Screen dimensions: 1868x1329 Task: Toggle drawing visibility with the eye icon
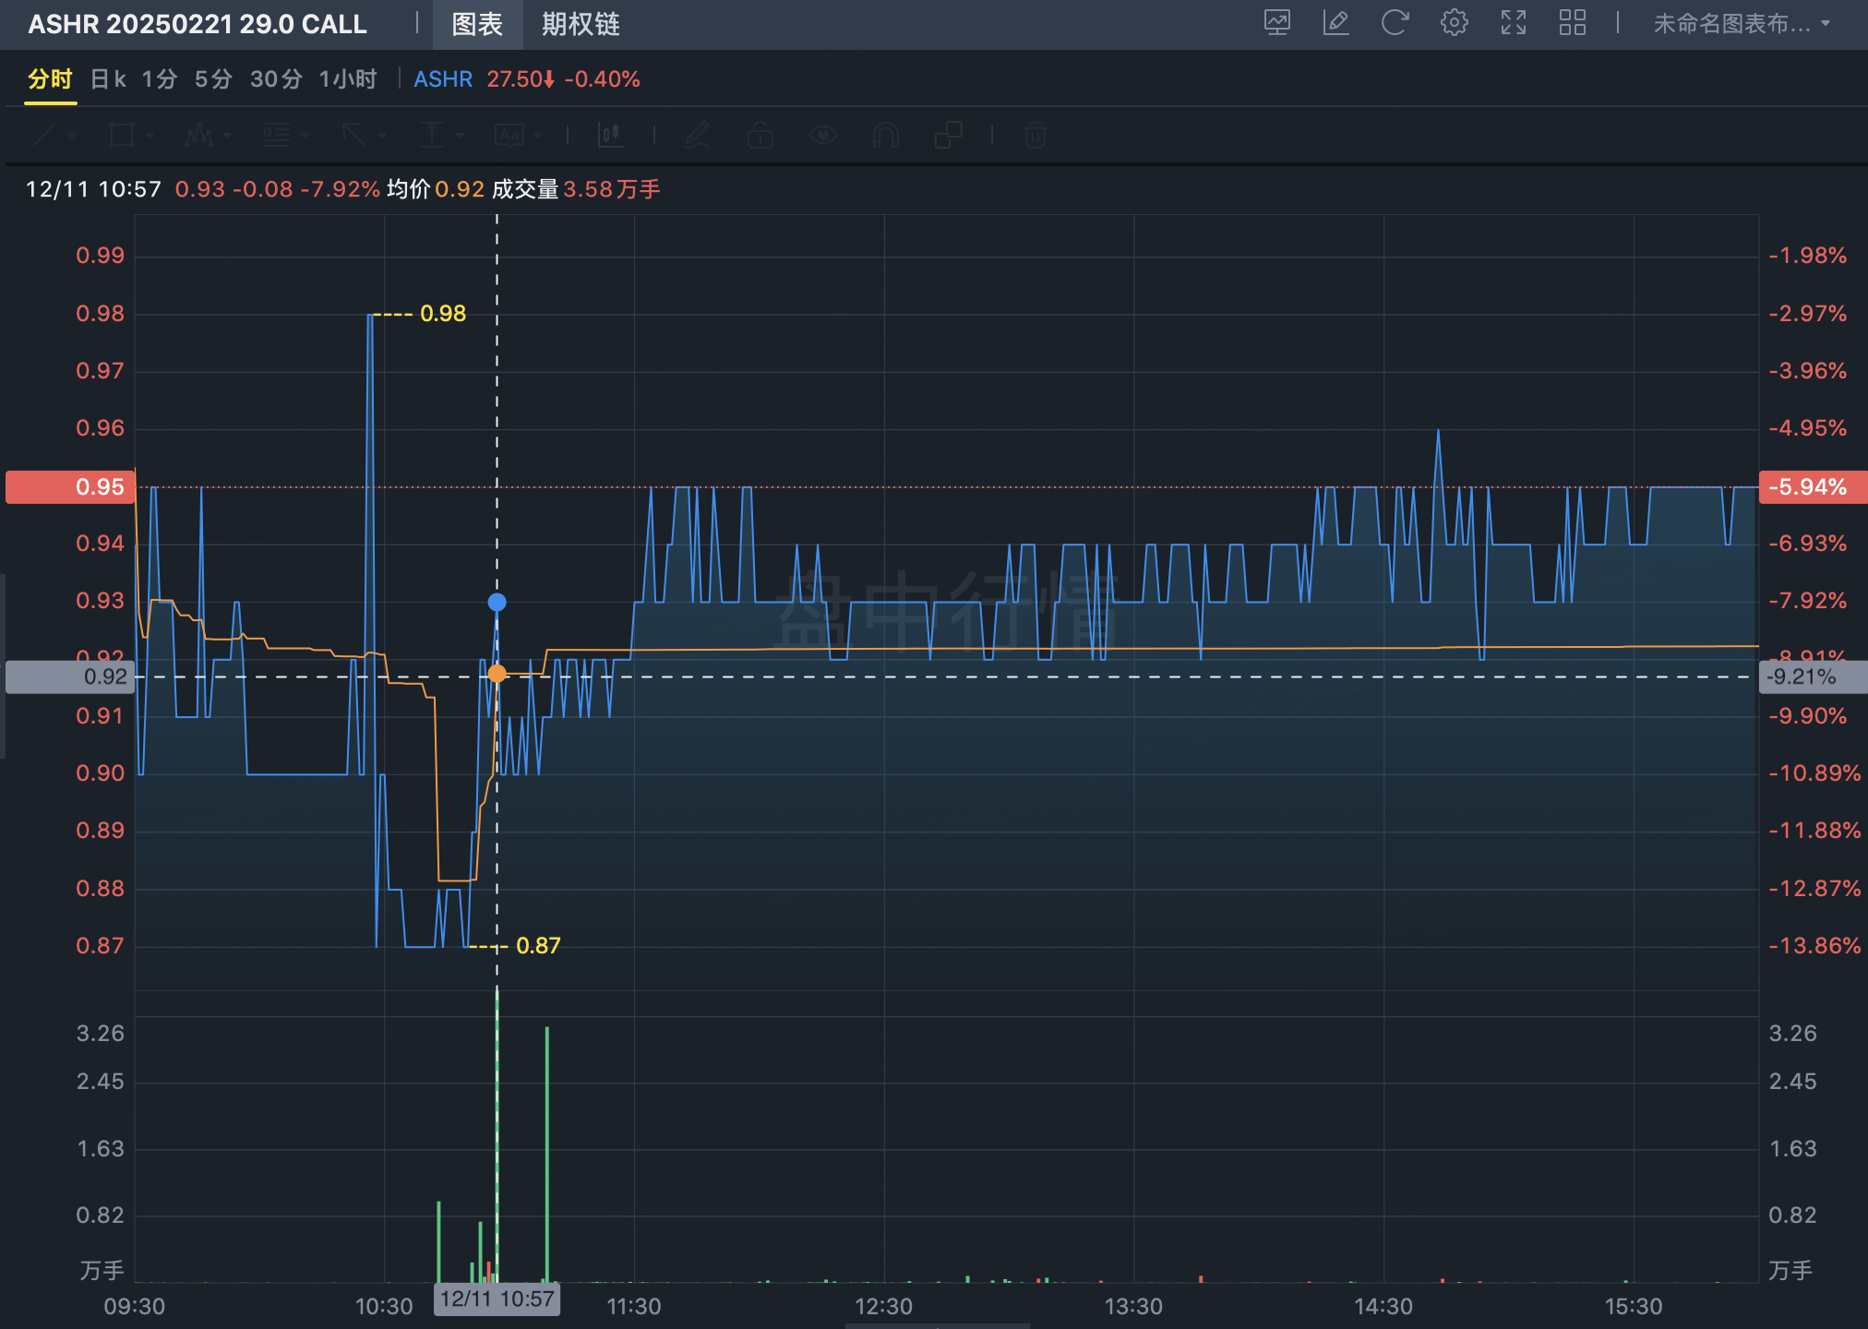(823, 136)
